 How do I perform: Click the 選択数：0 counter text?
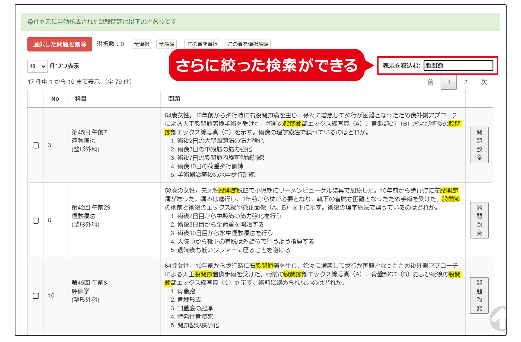110,44
